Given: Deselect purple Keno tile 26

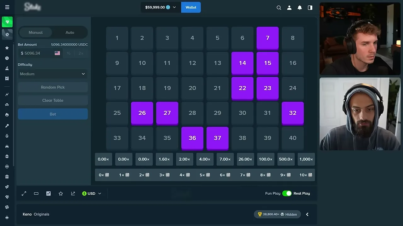Looking at the screenshot, I should pos(142,113).
